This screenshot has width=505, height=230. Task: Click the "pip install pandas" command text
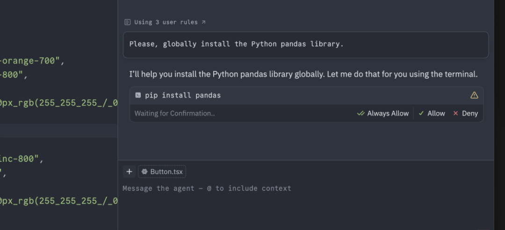pos(183,95)
